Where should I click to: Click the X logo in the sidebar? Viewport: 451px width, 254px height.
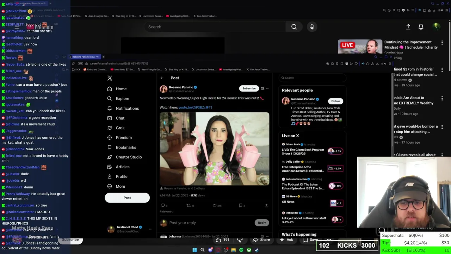coord(110,78)
